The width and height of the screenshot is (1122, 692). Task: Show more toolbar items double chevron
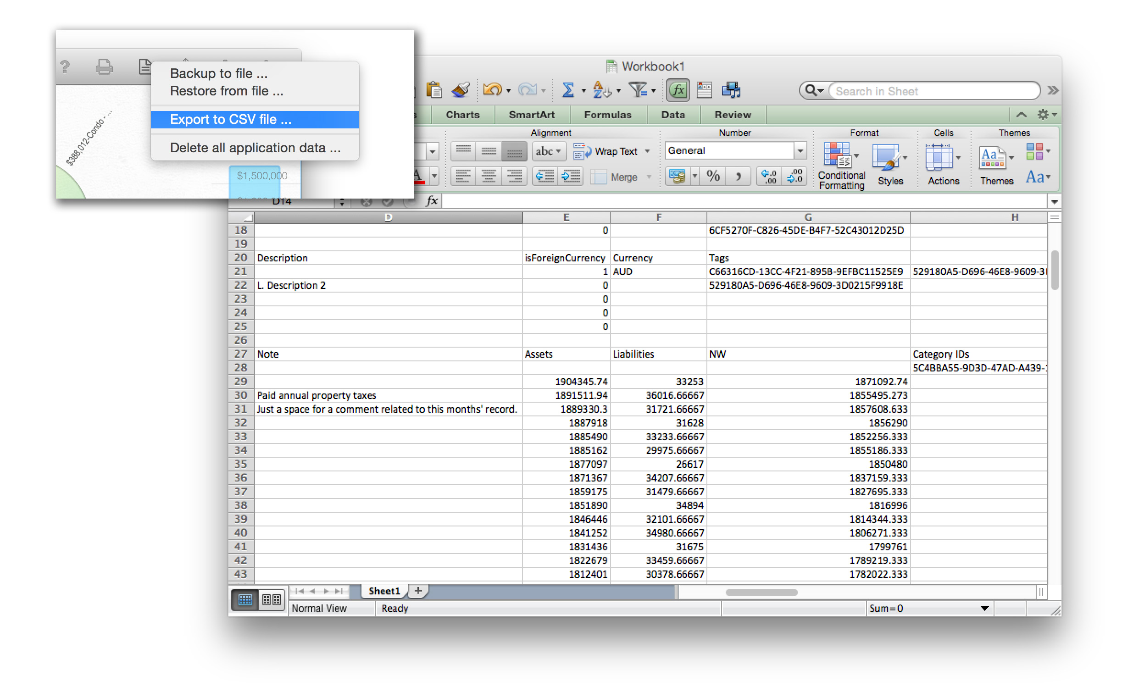coord(1053,90)
